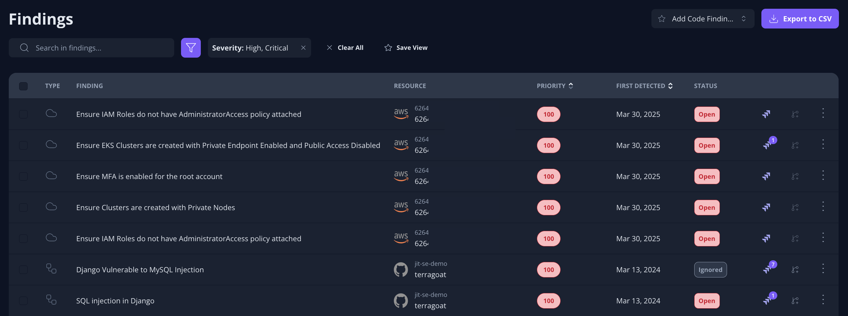Open the Add Code Findings dropdown
Viewport: 848px width, 316px height.
[x=703, y=19]
